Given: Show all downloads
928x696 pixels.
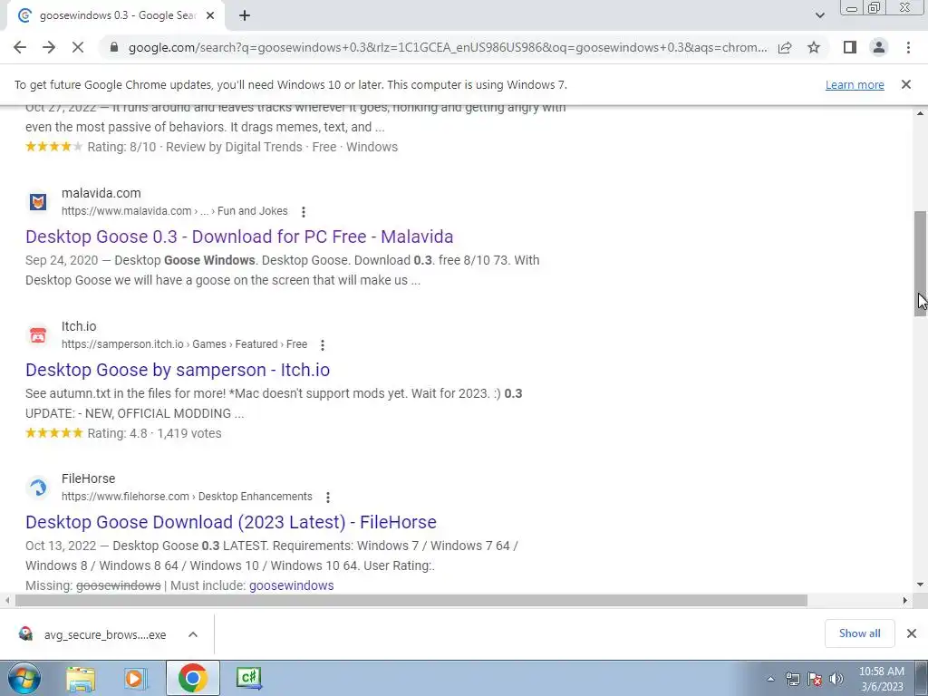Looking at the screenshot, I should point(859,633).
